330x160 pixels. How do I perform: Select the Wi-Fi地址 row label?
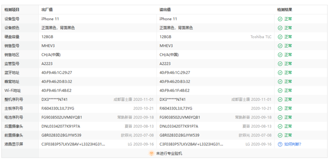point(13,91)
